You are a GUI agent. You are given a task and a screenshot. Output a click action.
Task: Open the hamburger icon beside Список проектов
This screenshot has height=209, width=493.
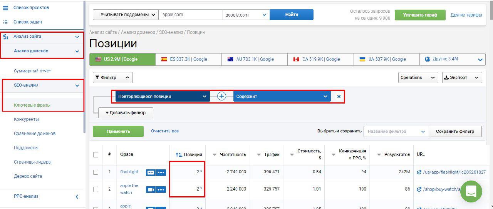click(5, 8)
